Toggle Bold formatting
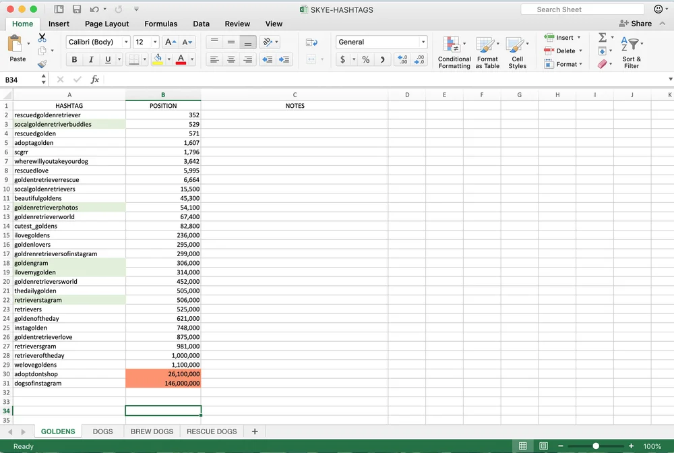This screenshot has height=453, width=674. pyautogui.click(x=74, y=59)
